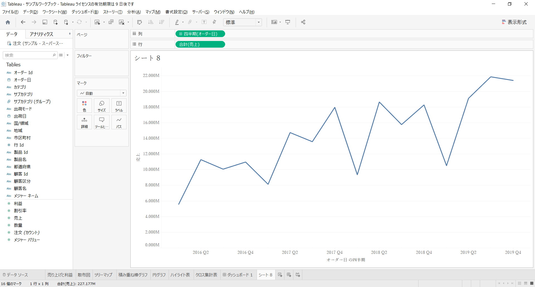Open the highlight pen tool
This screenshot has width=535, height=287.
click(177, 22)
